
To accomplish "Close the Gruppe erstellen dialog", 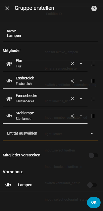I will point(7,8).
